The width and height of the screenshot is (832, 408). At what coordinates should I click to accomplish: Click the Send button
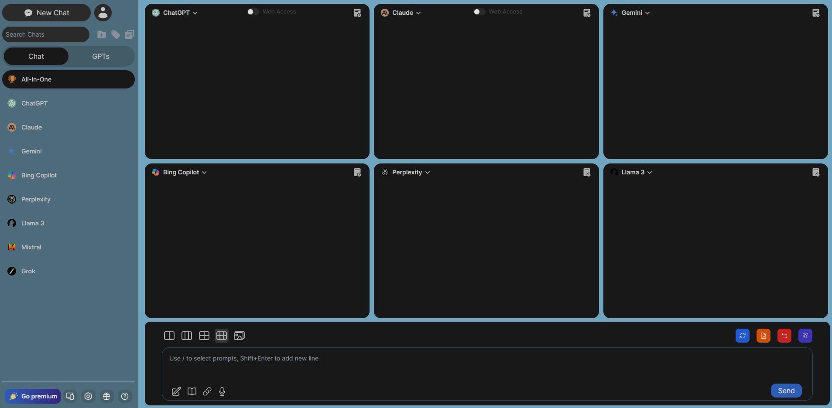tap(786, 391)
